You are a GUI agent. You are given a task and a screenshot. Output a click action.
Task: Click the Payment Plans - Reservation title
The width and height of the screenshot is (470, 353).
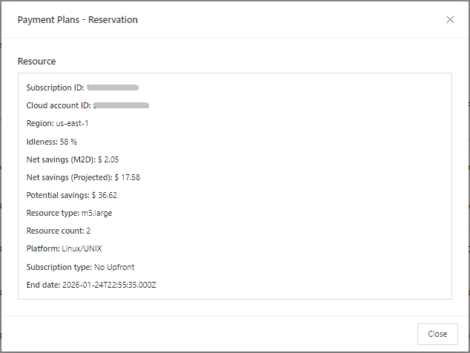78,20
